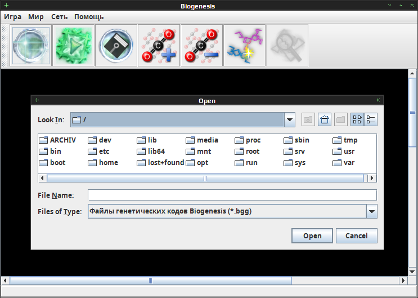Select the mnt folder
Screen dimensions: 418x298
[199, 152]
